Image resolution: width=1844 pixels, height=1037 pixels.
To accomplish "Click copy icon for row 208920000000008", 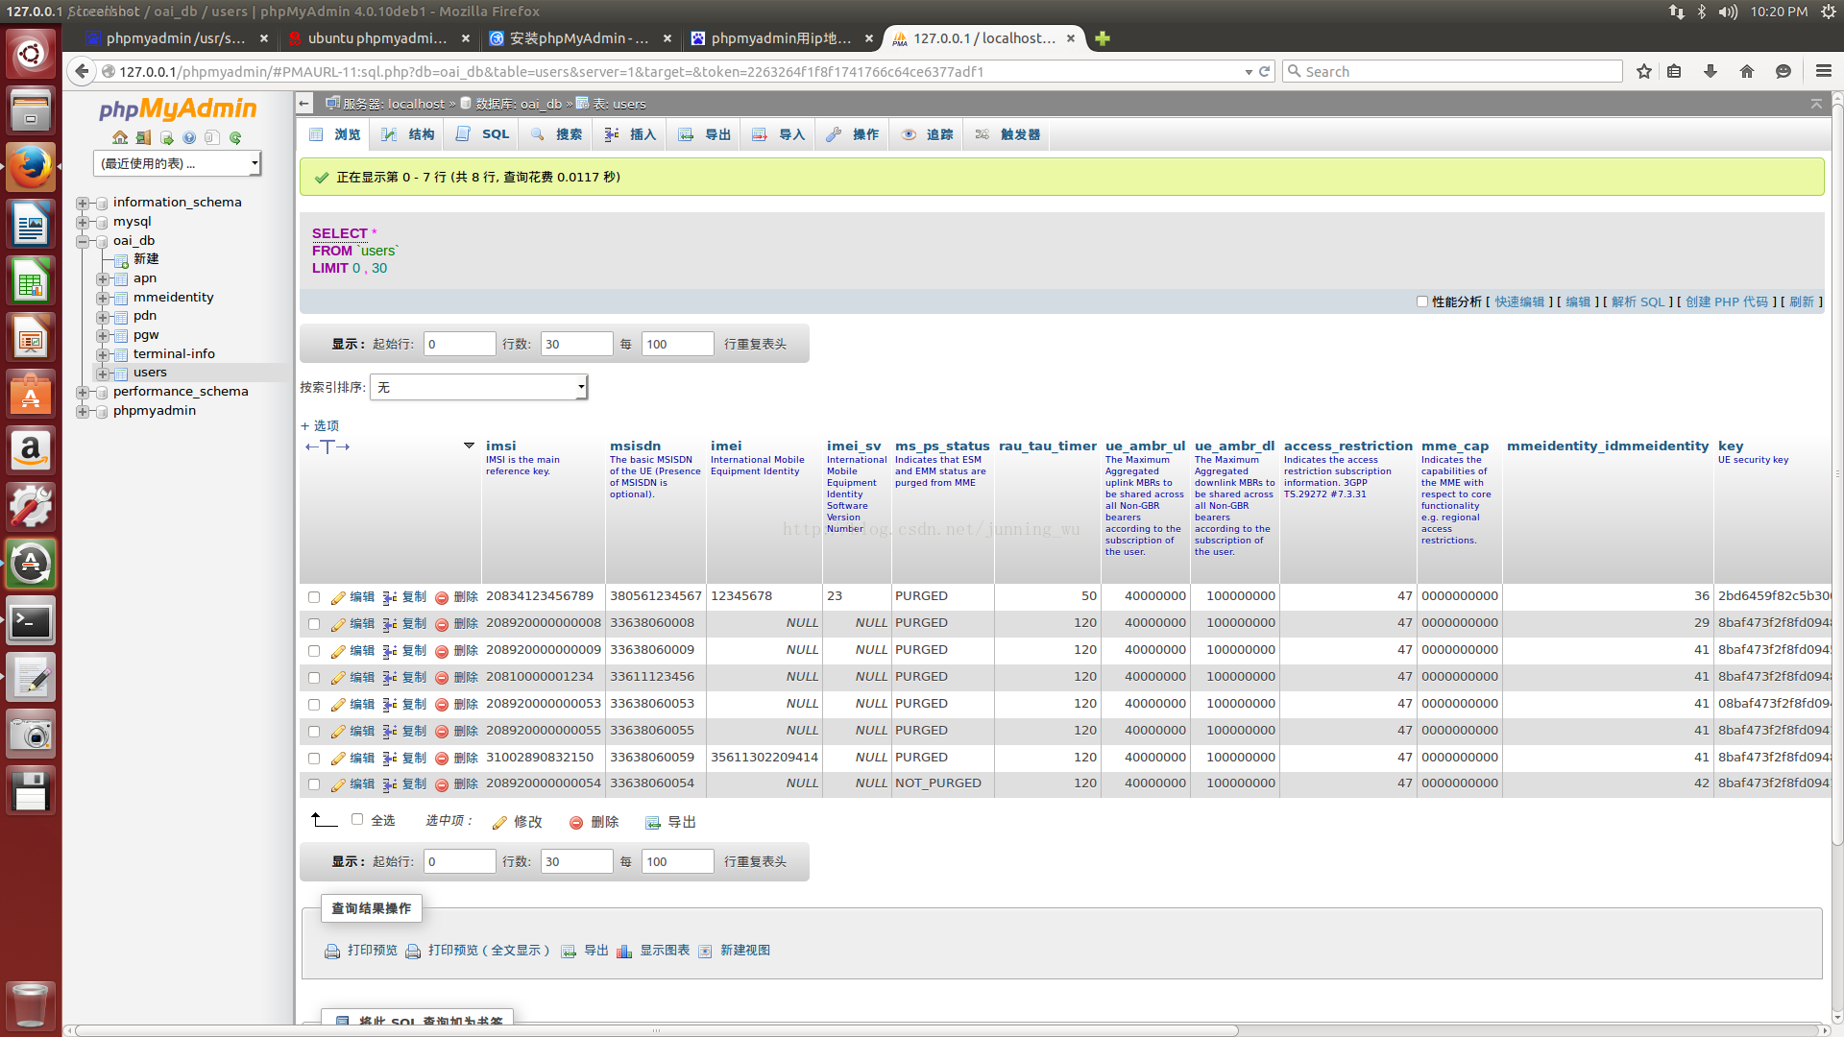I will point(390,624).
